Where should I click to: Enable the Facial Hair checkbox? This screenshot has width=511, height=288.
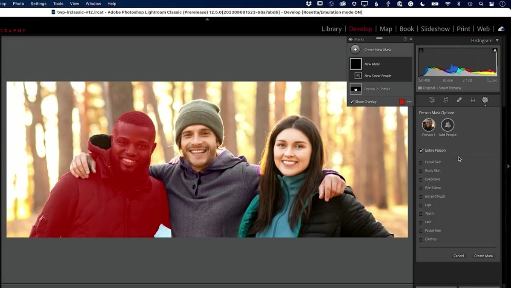click(421, 230)
